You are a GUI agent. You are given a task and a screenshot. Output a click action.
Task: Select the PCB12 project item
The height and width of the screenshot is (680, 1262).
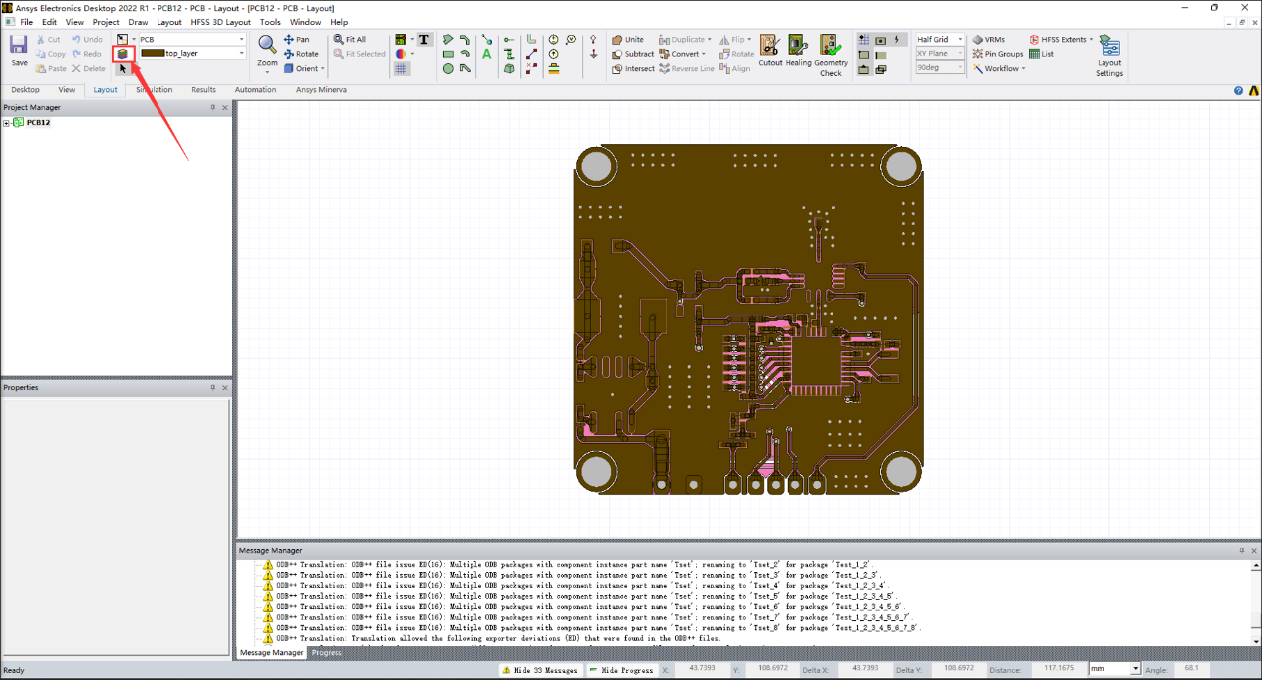38,123
